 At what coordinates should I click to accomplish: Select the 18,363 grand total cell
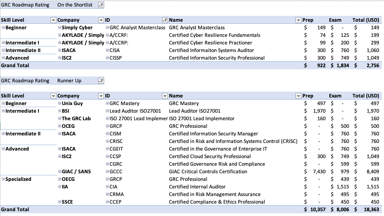pos(370,209)
